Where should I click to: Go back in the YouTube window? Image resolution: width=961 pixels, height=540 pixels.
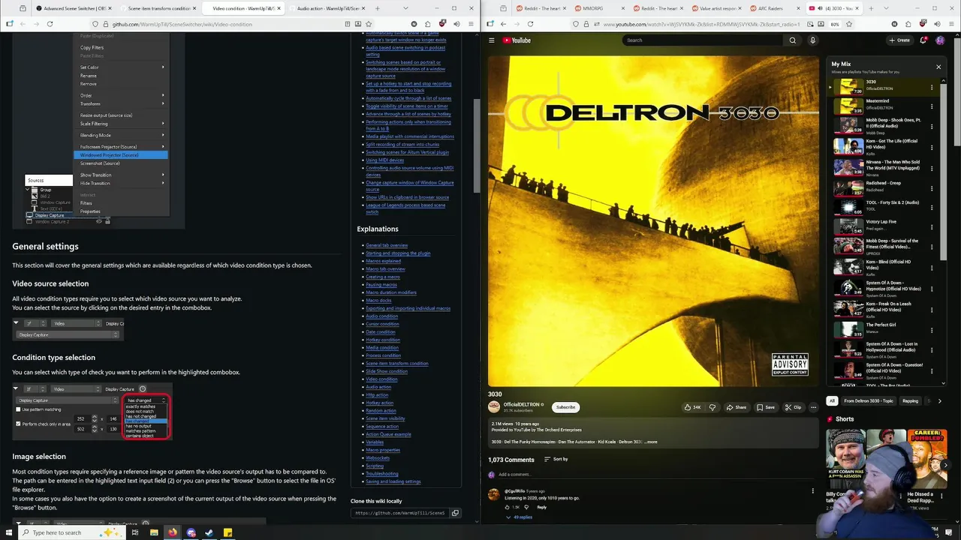[504, 24]
